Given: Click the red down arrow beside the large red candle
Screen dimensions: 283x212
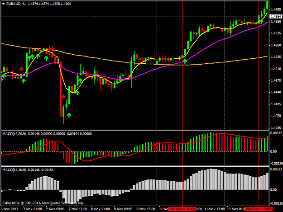Looking at the screenshot, I should 63,96.
